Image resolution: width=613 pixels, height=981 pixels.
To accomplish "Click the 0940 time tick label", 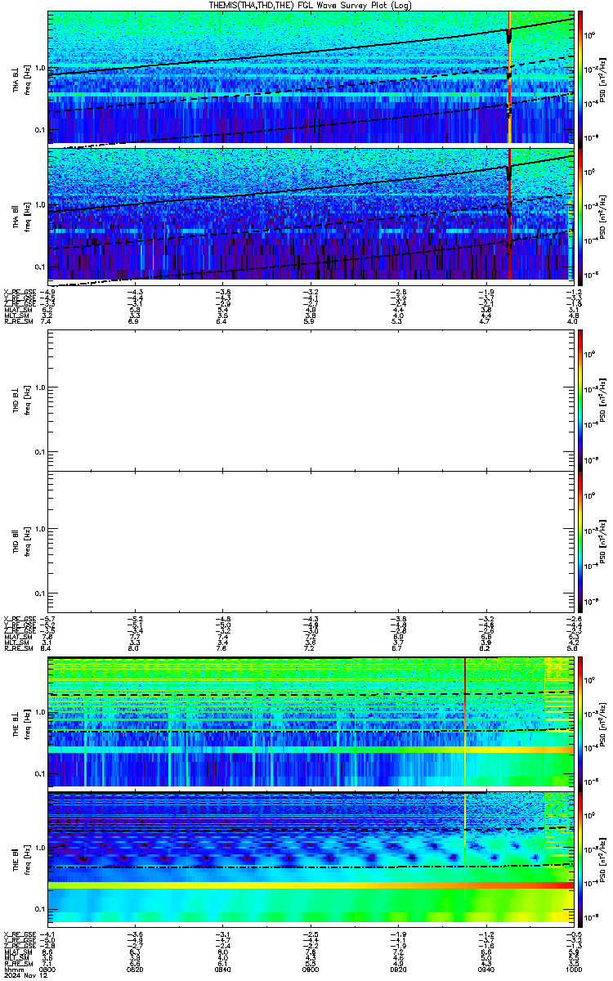I will click(x=485, y=970).
